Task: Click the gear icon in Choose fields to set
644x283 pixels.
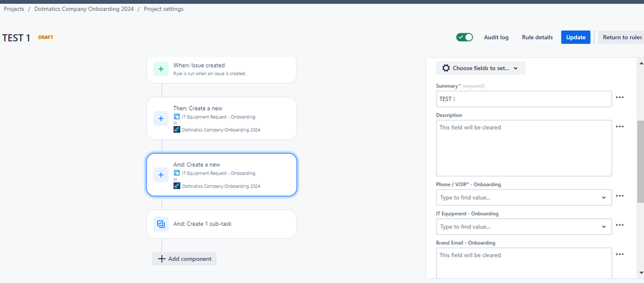Action: pos(445,68)
